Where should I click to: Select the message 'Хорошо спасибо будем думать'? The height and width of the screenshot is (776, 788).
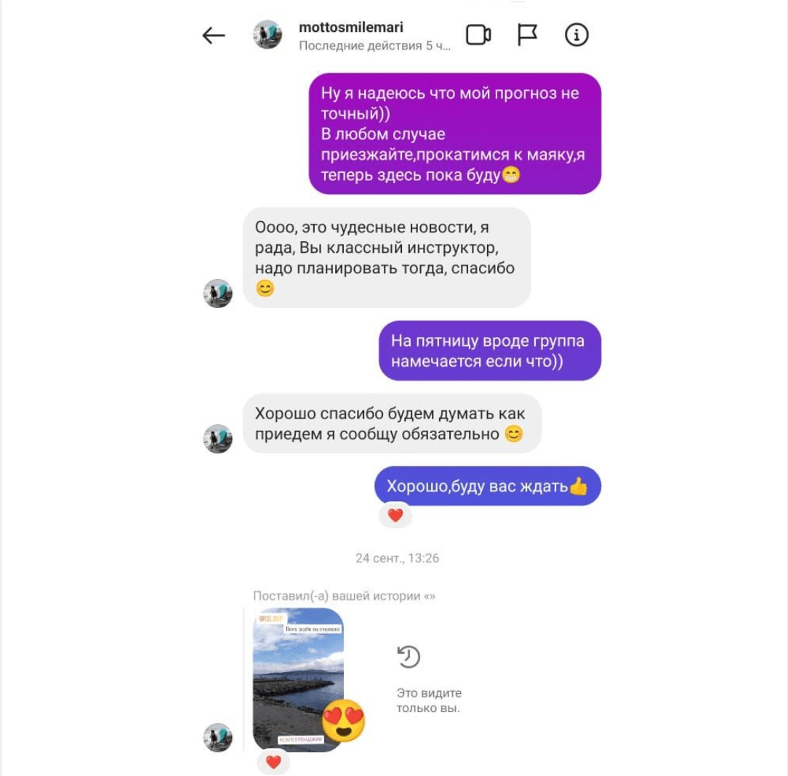point(392,424)
